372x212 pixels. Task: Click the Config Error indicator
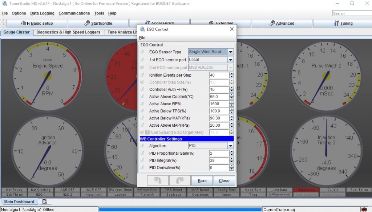pyautogui.click(x=227, y=190)
